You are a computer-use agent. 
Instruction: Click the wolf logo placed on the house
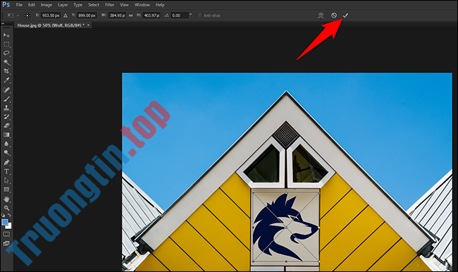click(x=285, y=228)
